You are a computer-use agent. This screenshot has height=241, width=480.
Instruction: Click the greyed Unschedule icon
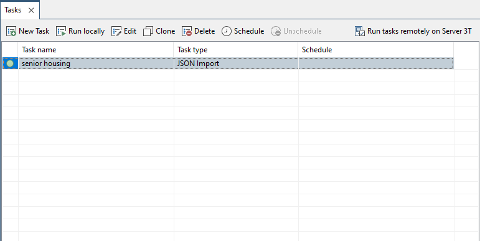tap(276, 31)
